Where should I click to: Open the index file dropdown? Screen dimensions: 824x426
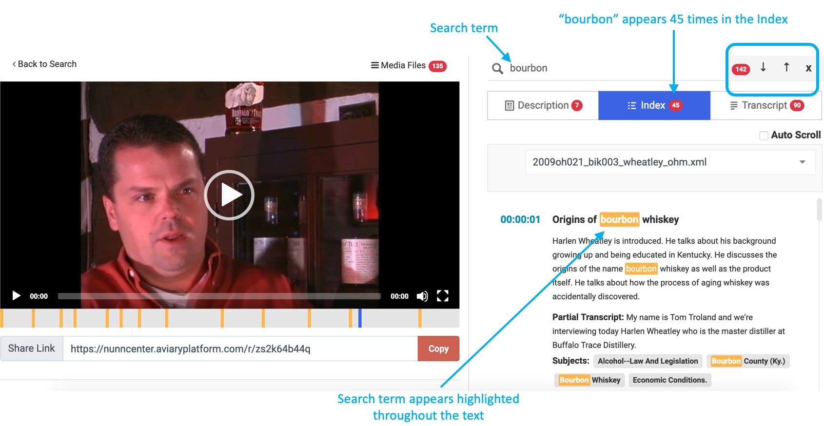670,162
